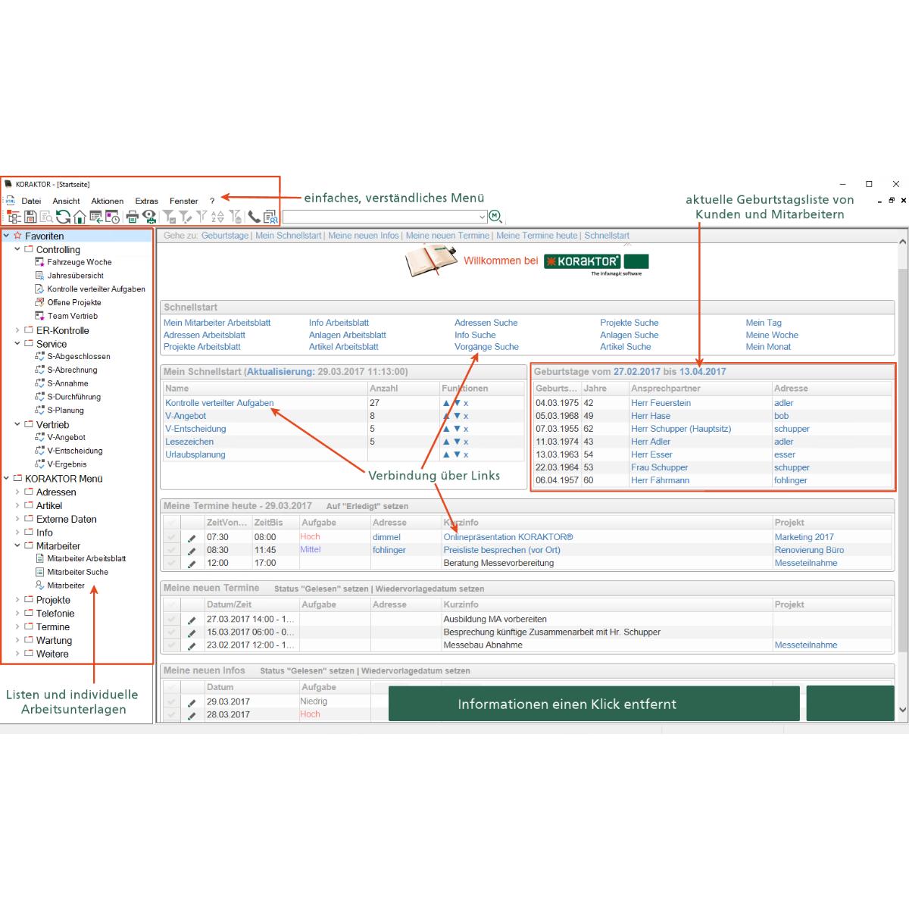Viewport: 909px width, 909px height.
Task: Tick the checkbox for the 07:30 appointment
Action: tap(171, 537)
